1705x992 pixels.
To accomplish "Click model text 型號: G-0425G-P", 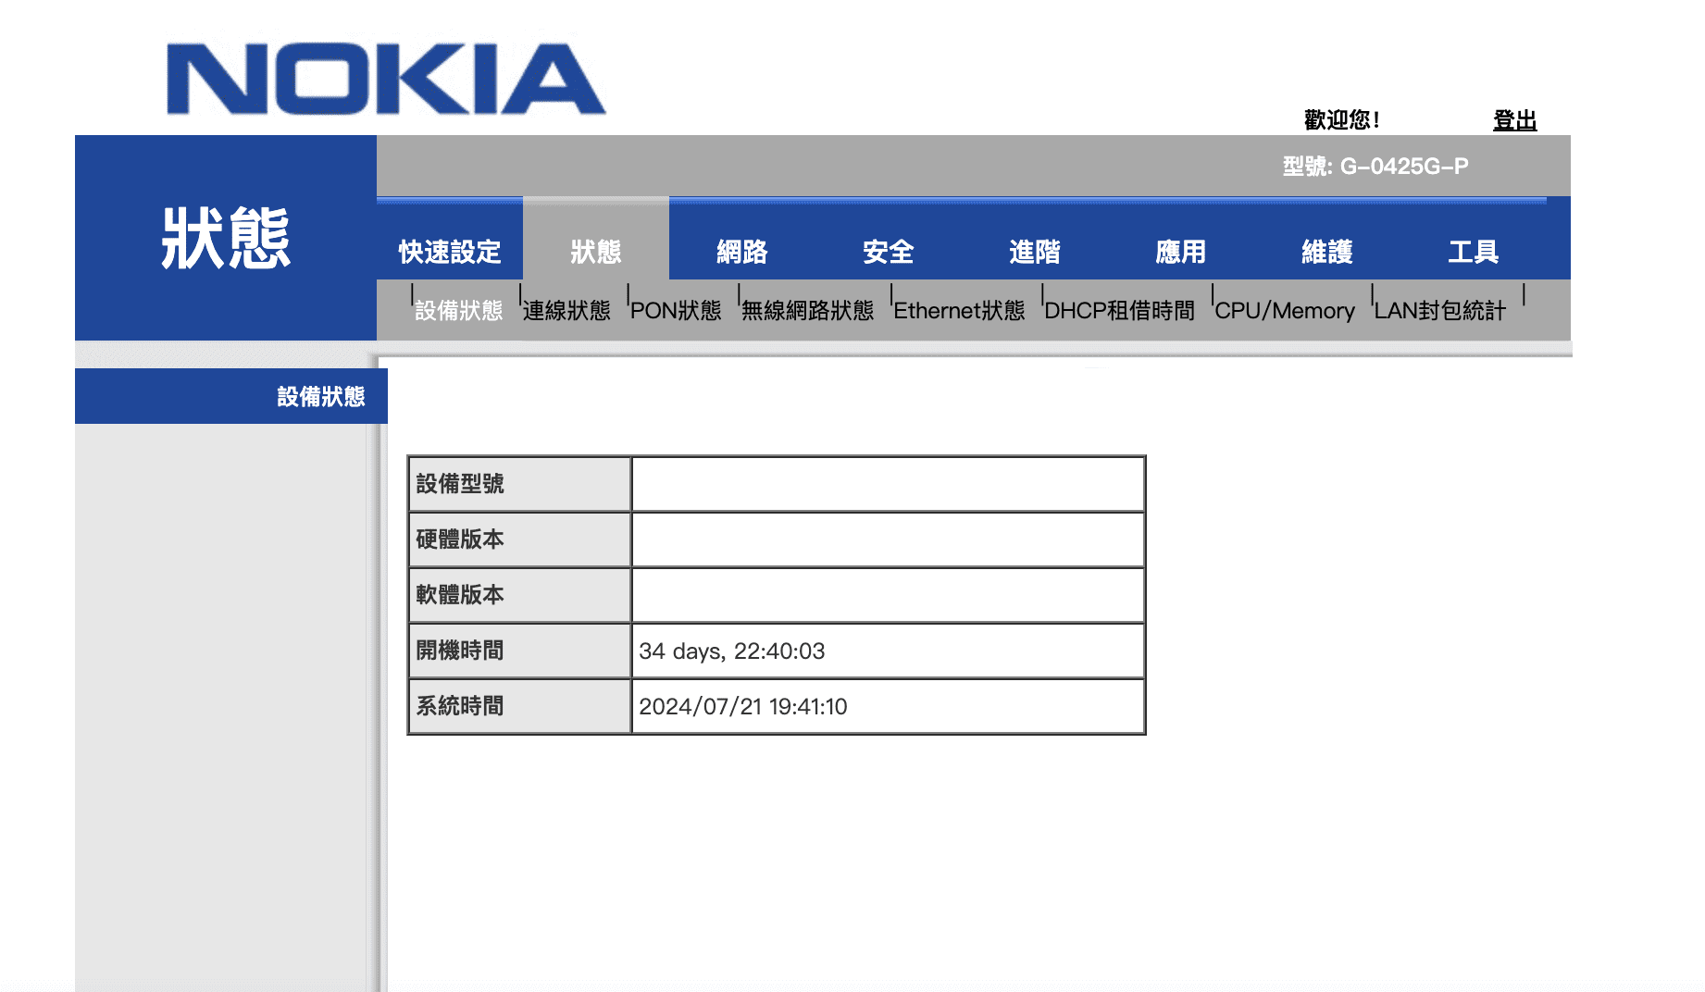I will tap(1375, 167).
